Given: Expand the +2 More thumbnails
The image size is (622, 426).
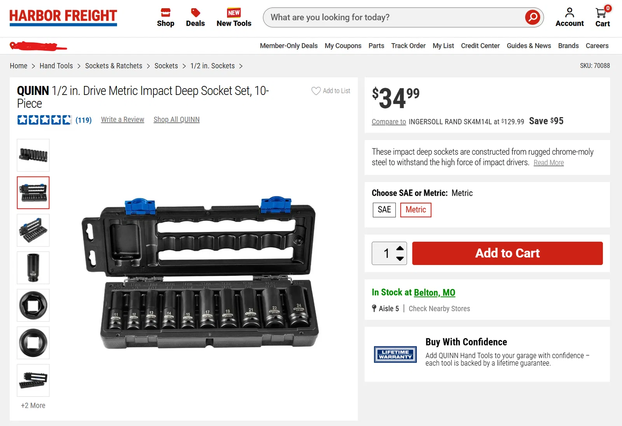Looking at the screenshot, I should 33,405.
